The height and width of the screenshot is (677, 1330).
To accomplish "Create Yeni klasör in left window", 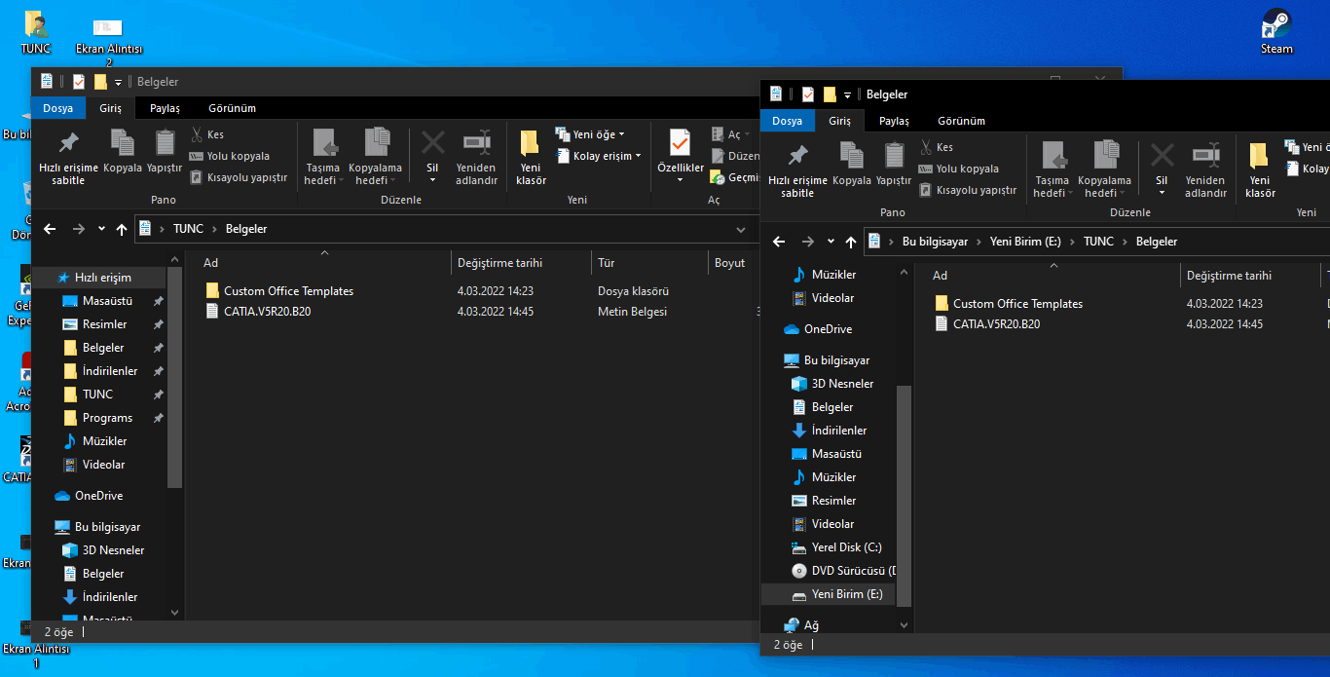I will click(x=531, y=157).
